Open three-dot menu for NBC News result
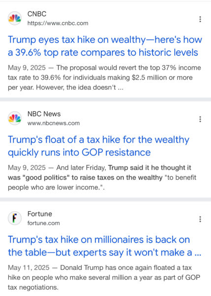The height and width of the screenshot is (296, 211). coord(200,119)
